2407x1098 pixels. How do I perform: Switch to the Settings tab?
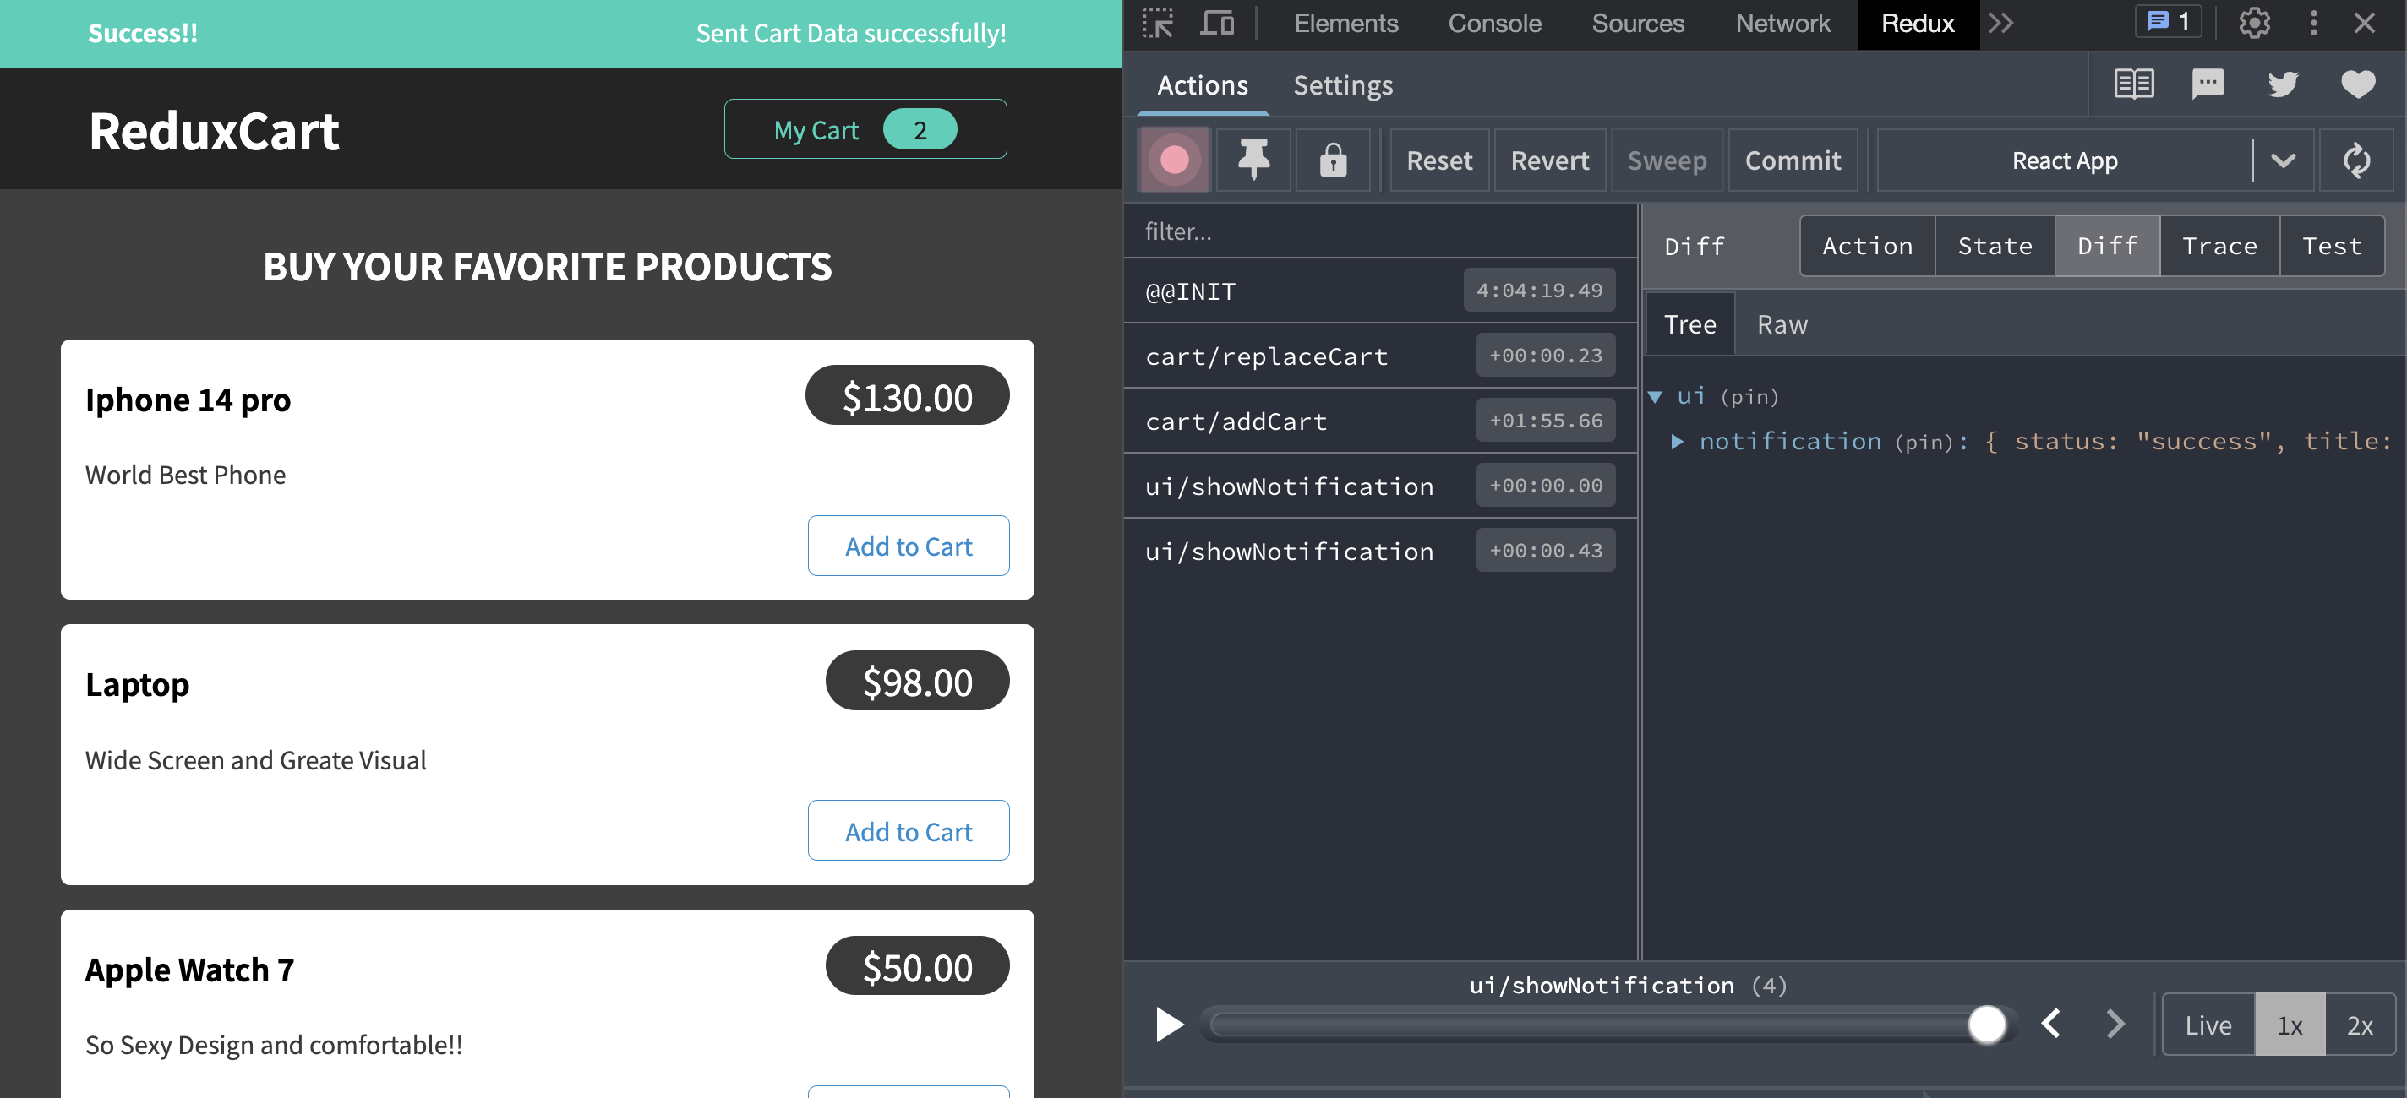1342,86
